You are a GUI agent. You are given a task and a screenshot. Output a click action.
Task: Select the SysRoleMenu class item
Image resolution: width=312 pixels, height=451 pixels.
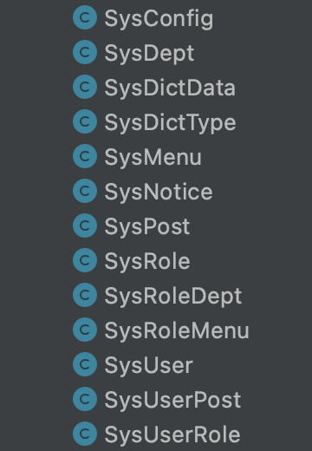click(177, 331)
